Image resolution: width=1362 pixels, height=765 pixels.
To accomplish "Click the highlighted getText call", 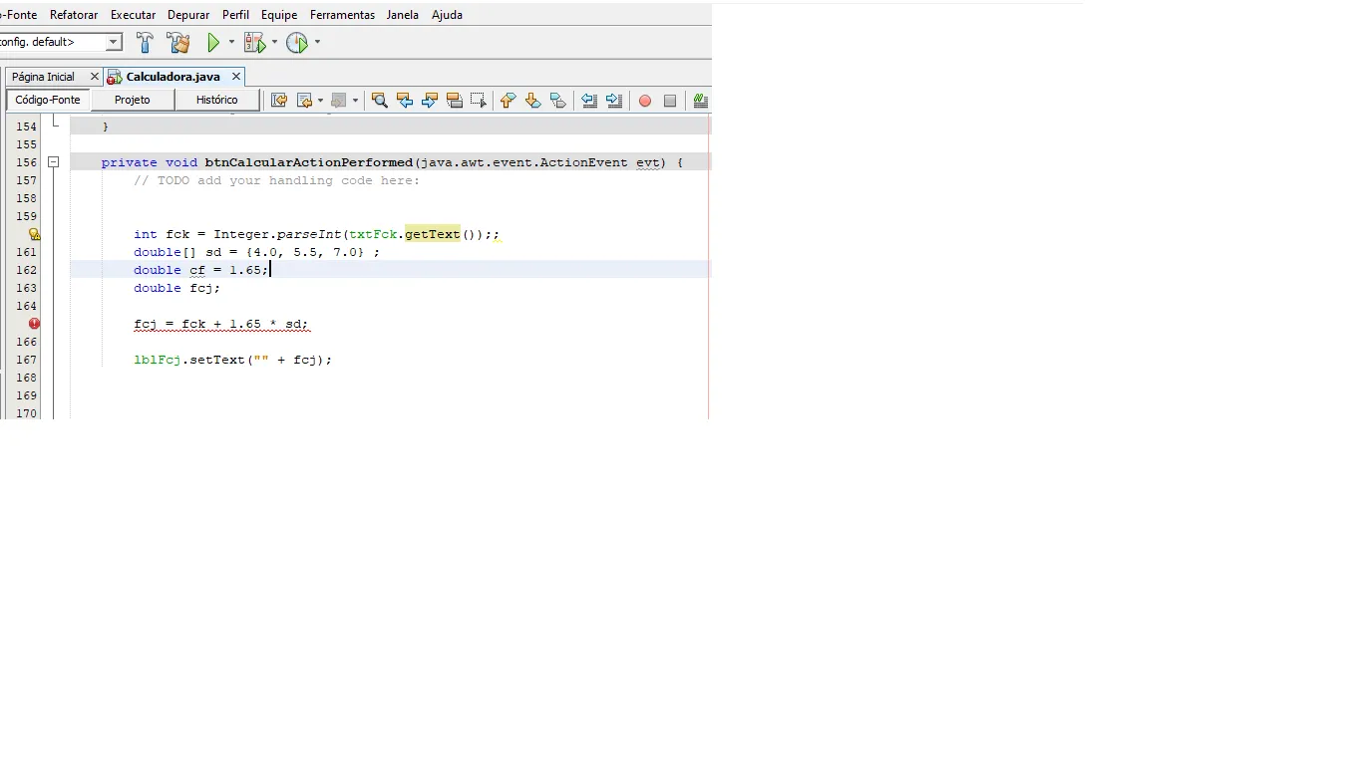I will 433,234.
